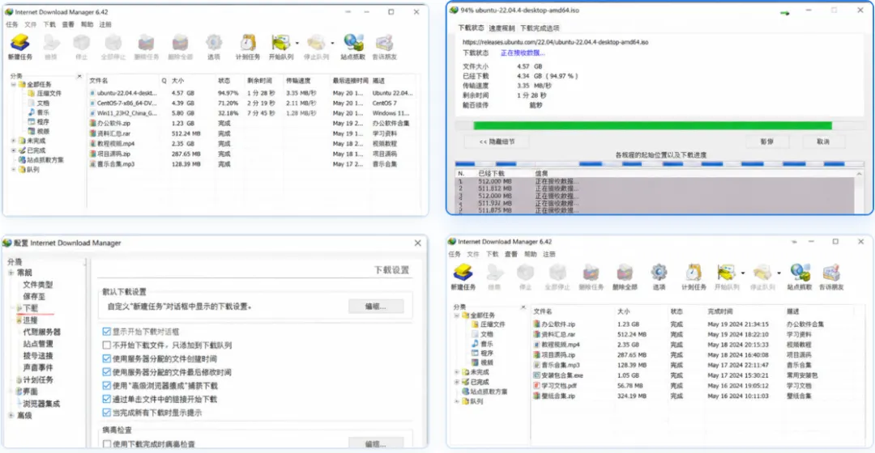
Task: Click the green download progress bar
Action: pos(652,126)
